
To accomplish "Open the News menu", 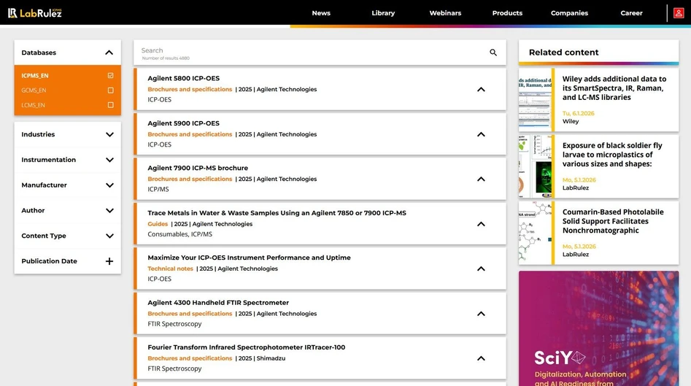I will (321, 13).
